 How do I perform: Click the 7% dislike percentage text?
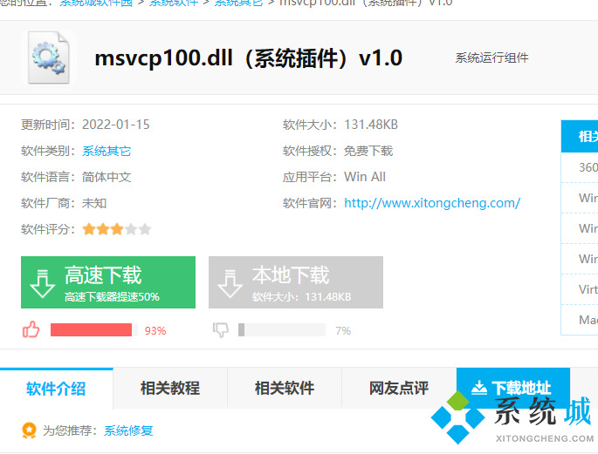coord(343,331)
